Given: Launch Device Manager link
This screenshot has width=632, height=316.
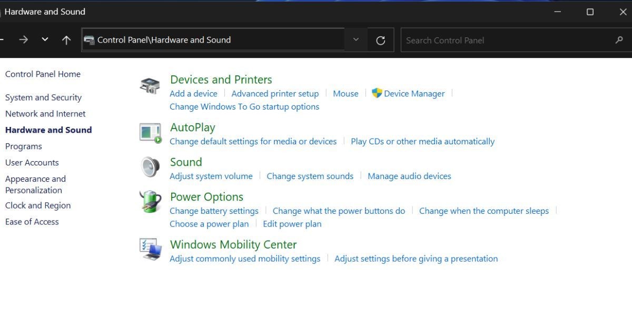Looking at the screenshot, I should pos(414,94).
